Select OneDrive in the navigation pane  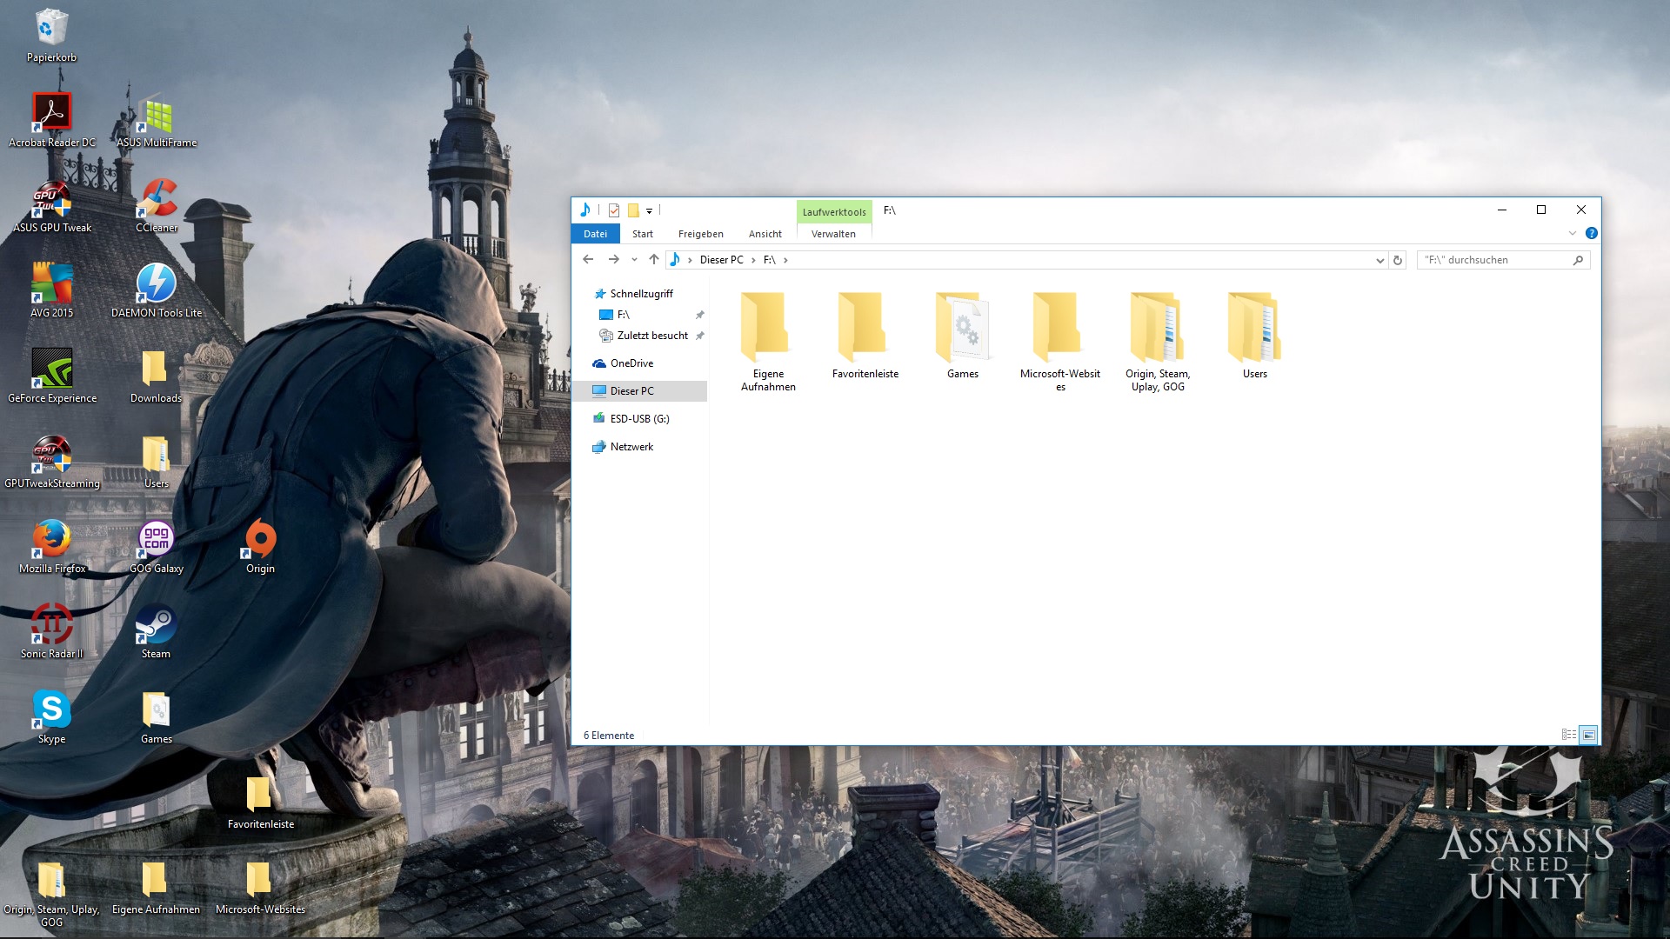click(x=631, y=363)
